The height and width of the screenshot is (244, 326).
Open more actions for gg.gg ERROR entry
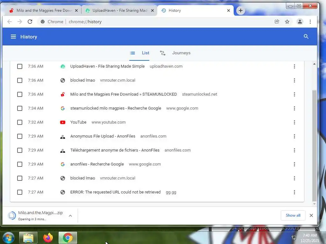click(294, 192)
